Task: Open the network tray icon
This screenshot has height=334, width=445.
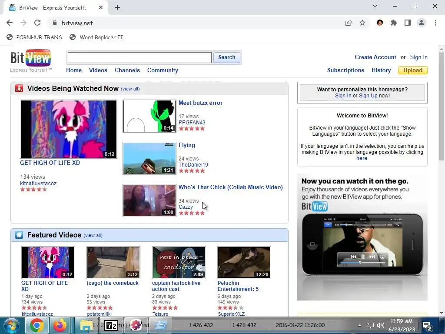Action: [370, 325]
